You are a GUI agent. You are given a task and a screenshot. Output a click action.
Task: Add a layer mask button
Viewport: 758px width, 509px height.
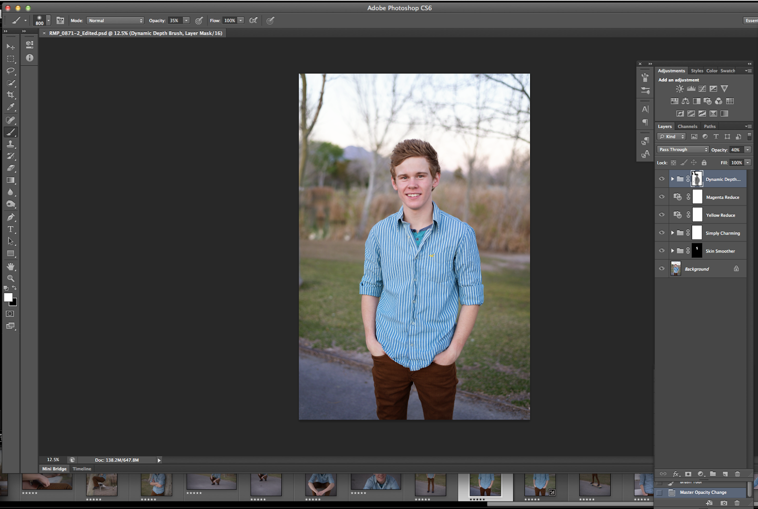pos(688,474)
